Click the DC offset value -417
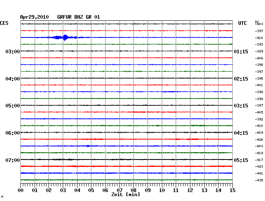The image size is (265, 201). [259, 160]
